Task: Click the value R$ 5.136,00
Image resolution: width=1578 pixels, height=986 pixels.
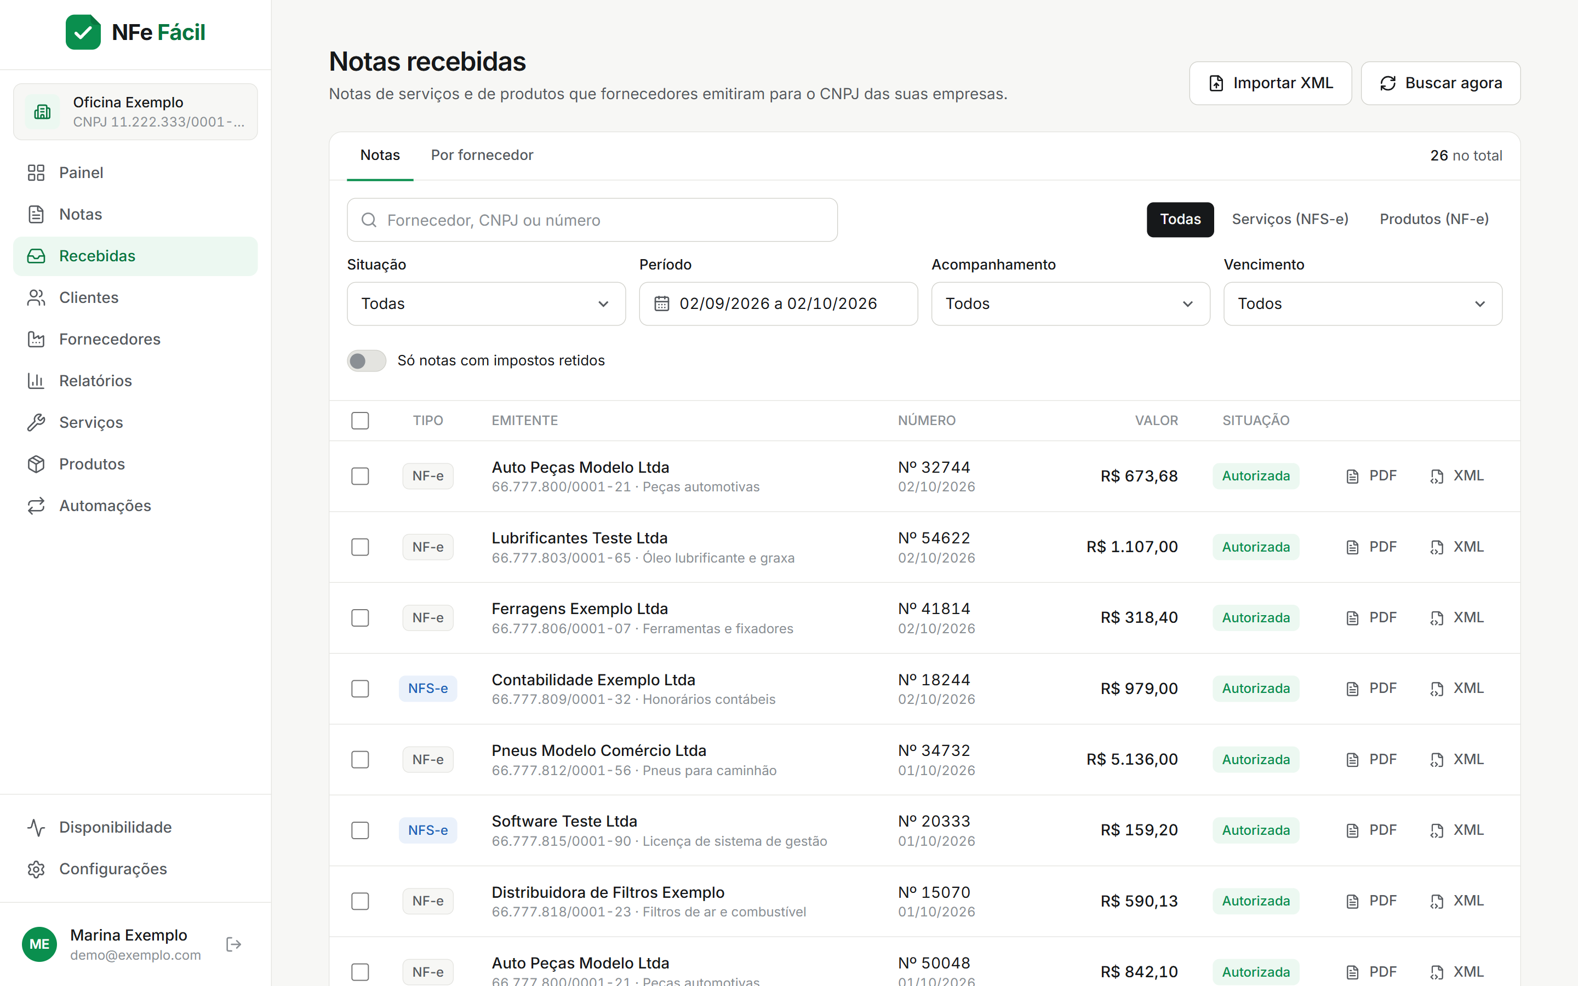Action: point(1131,760)
